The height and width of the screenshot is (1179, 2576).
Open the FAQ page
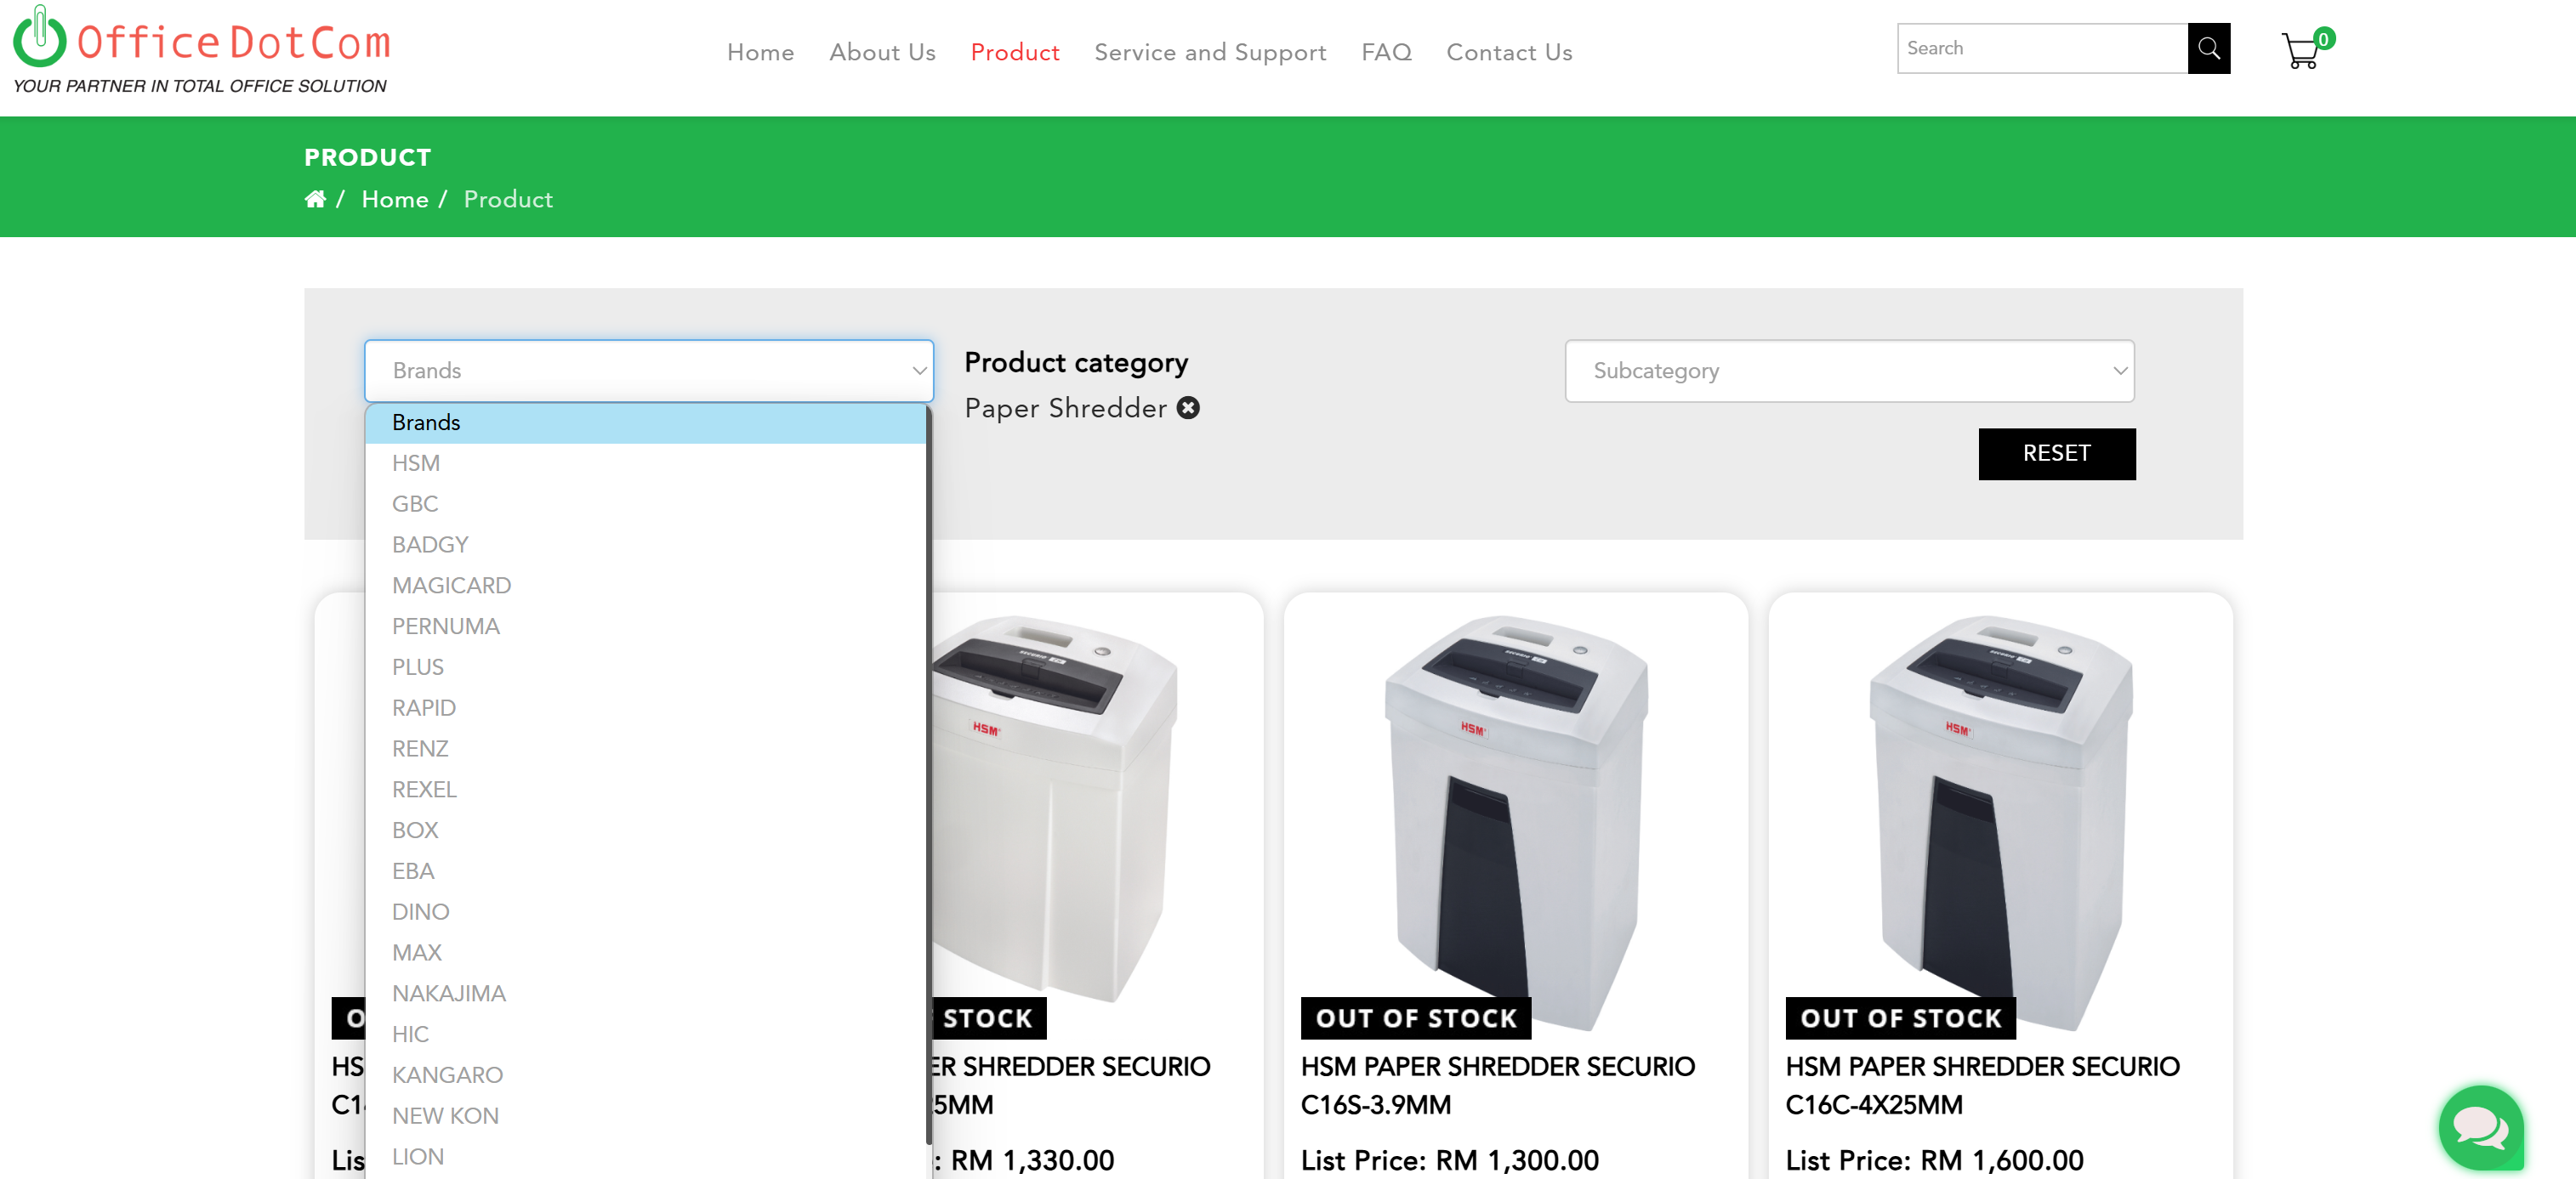1386,52
